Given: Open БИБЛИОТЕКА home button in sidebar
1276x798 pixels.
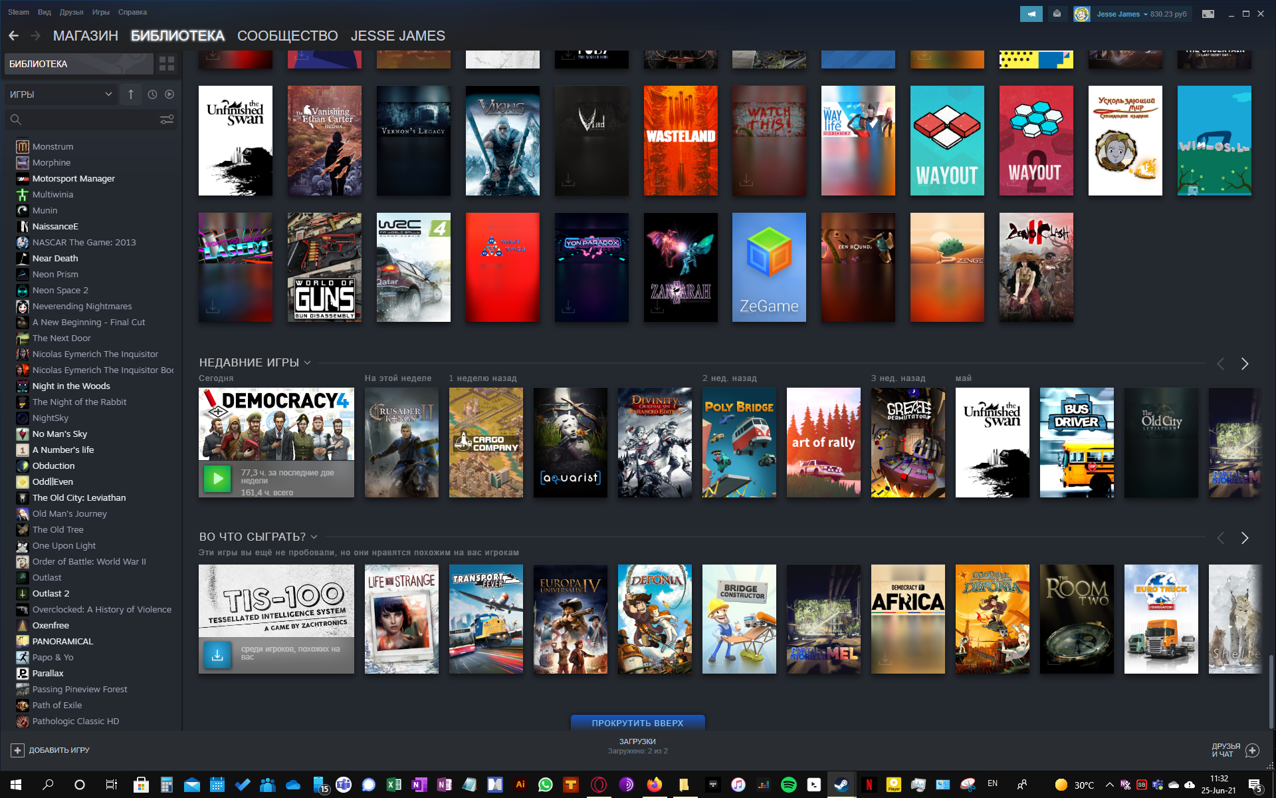Looking at the screenshot, I should click(79, 64).
